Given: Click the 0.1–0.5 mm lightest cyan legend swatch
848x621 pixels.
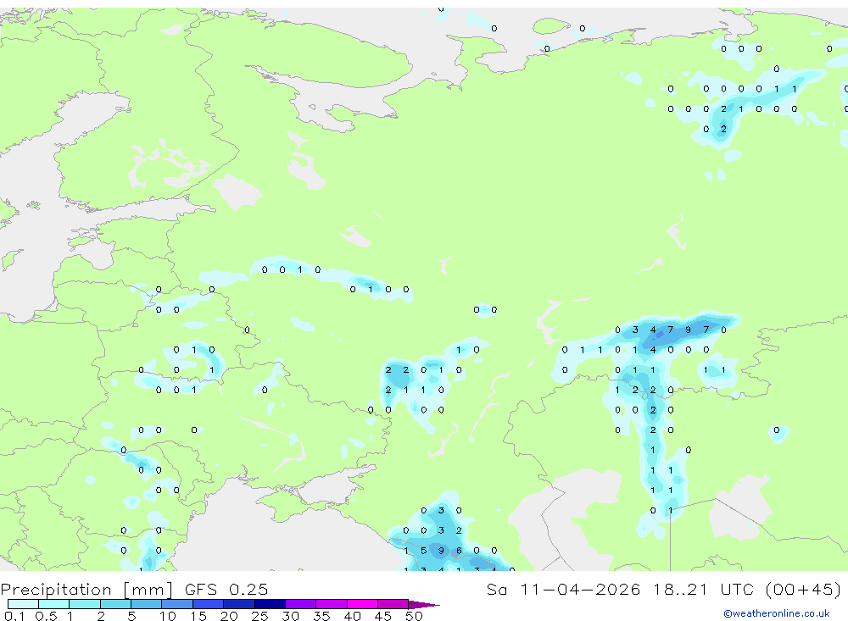Looking at the screenshot, I should pos(23,604).
